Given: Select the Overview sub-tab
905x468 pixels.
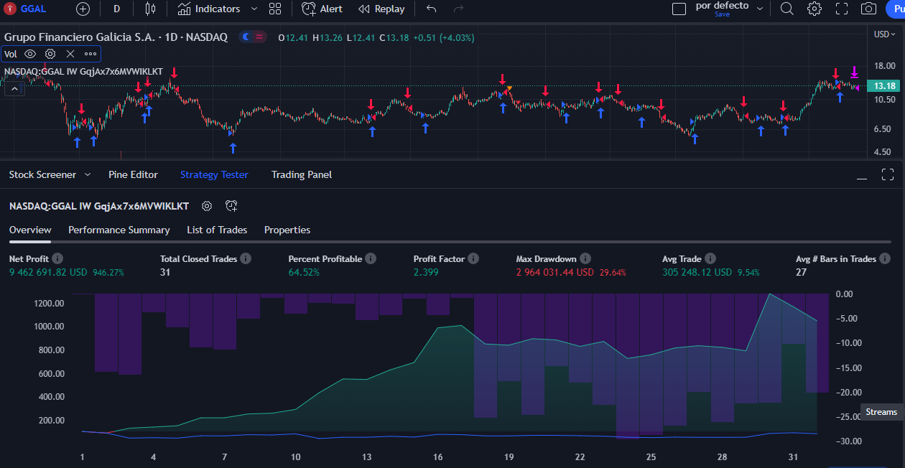Looking at the screenshot, I should click(x=30, y=230).
